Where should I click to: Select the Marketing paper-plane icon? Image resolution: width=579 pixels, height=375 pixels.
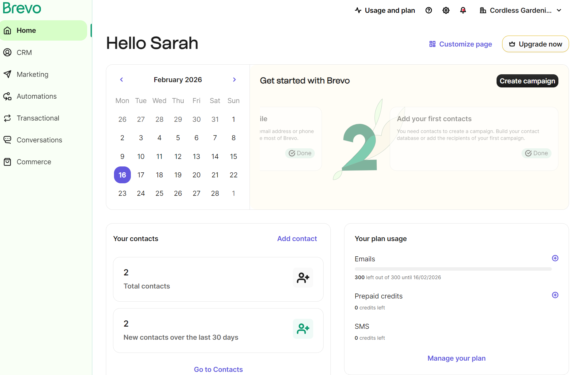[7, 74]
